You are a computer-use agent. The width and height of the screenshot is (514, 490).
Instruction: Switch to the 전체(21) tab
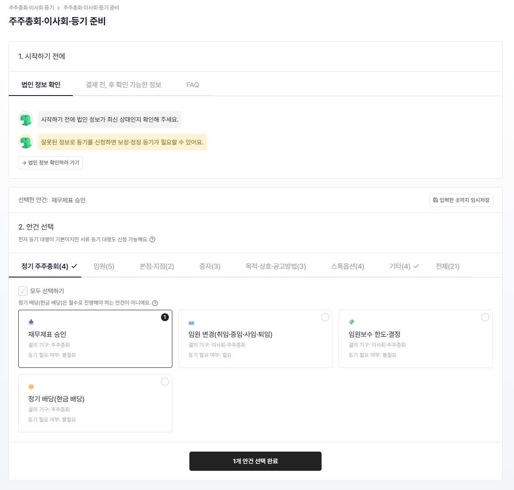447,267
